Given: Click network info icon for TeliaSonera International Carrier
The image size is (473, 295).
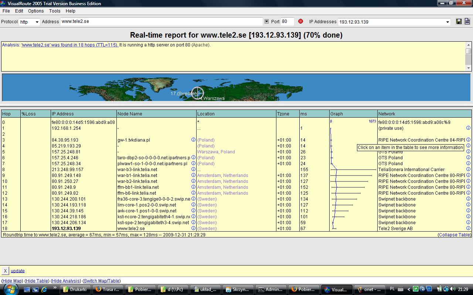Looking at the screenshot, I should pyautogui.click(x=468, y=169).
